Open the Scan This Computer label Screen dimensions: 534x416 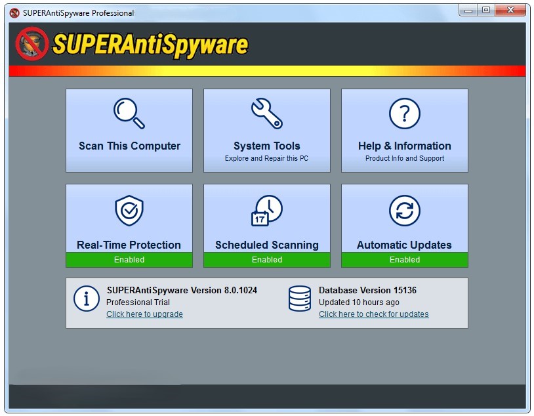129,146
